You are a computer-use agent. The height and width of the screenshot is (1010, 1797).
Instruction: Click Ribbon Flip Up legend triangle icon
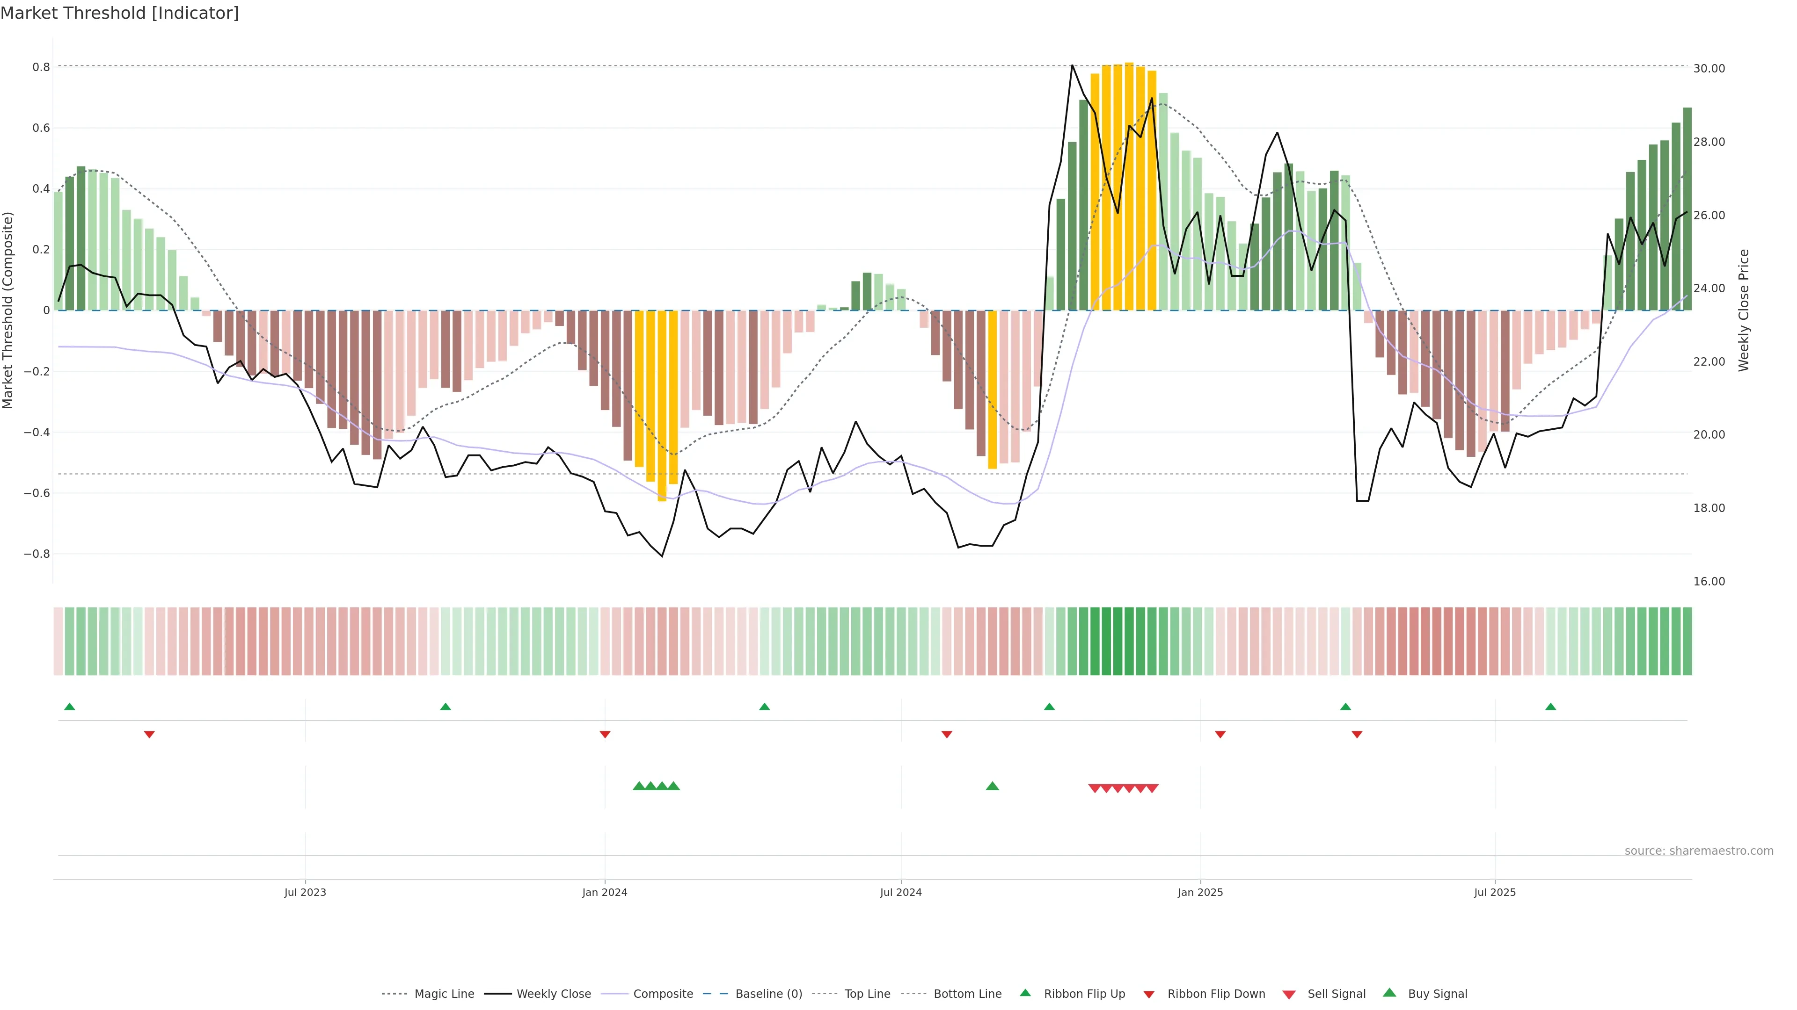pyautogui.click(x=1025, y=993)
